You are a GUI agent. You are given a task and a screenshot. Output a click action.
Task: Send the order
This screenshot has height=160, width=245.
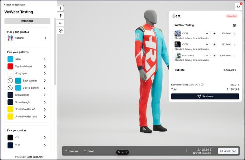tap(205, 96)
